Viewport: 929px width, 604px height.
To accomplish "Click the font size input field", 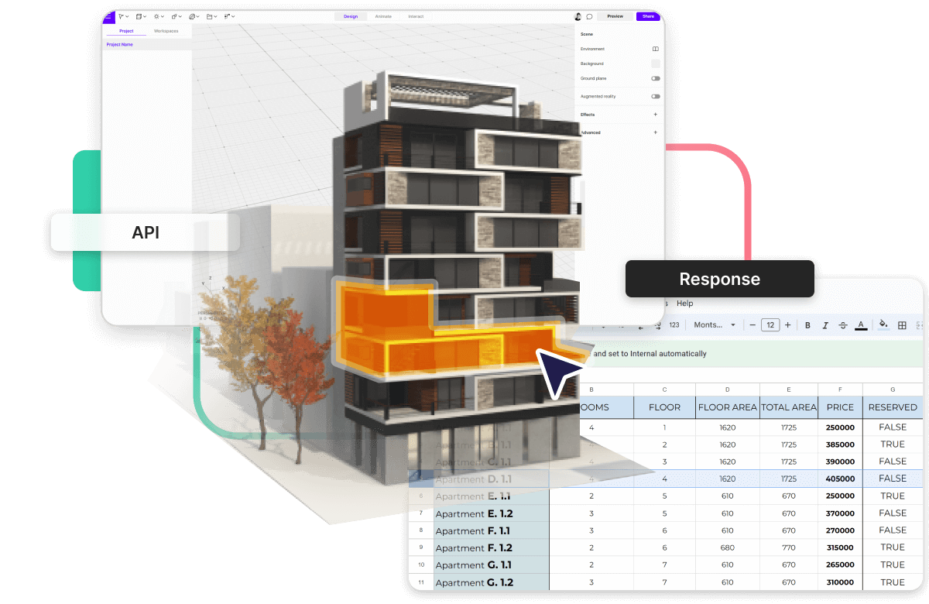I will (x=770, y=325).
